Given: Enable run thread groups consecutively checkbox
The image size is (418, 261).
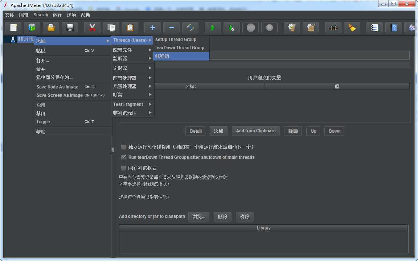Looking at the screenshot, I should (x=123, y=147).
